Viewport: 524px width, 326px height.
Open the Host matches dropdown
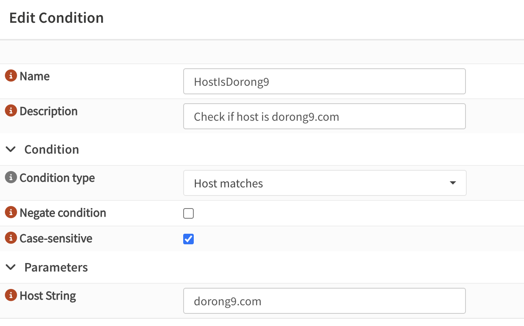click(324, 183)
